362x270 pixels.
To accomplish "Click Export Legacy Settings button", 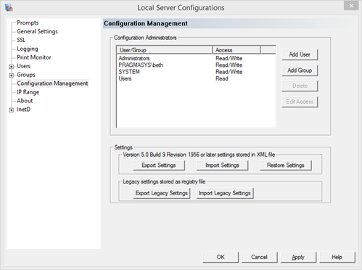I will [x=162, y=193].
